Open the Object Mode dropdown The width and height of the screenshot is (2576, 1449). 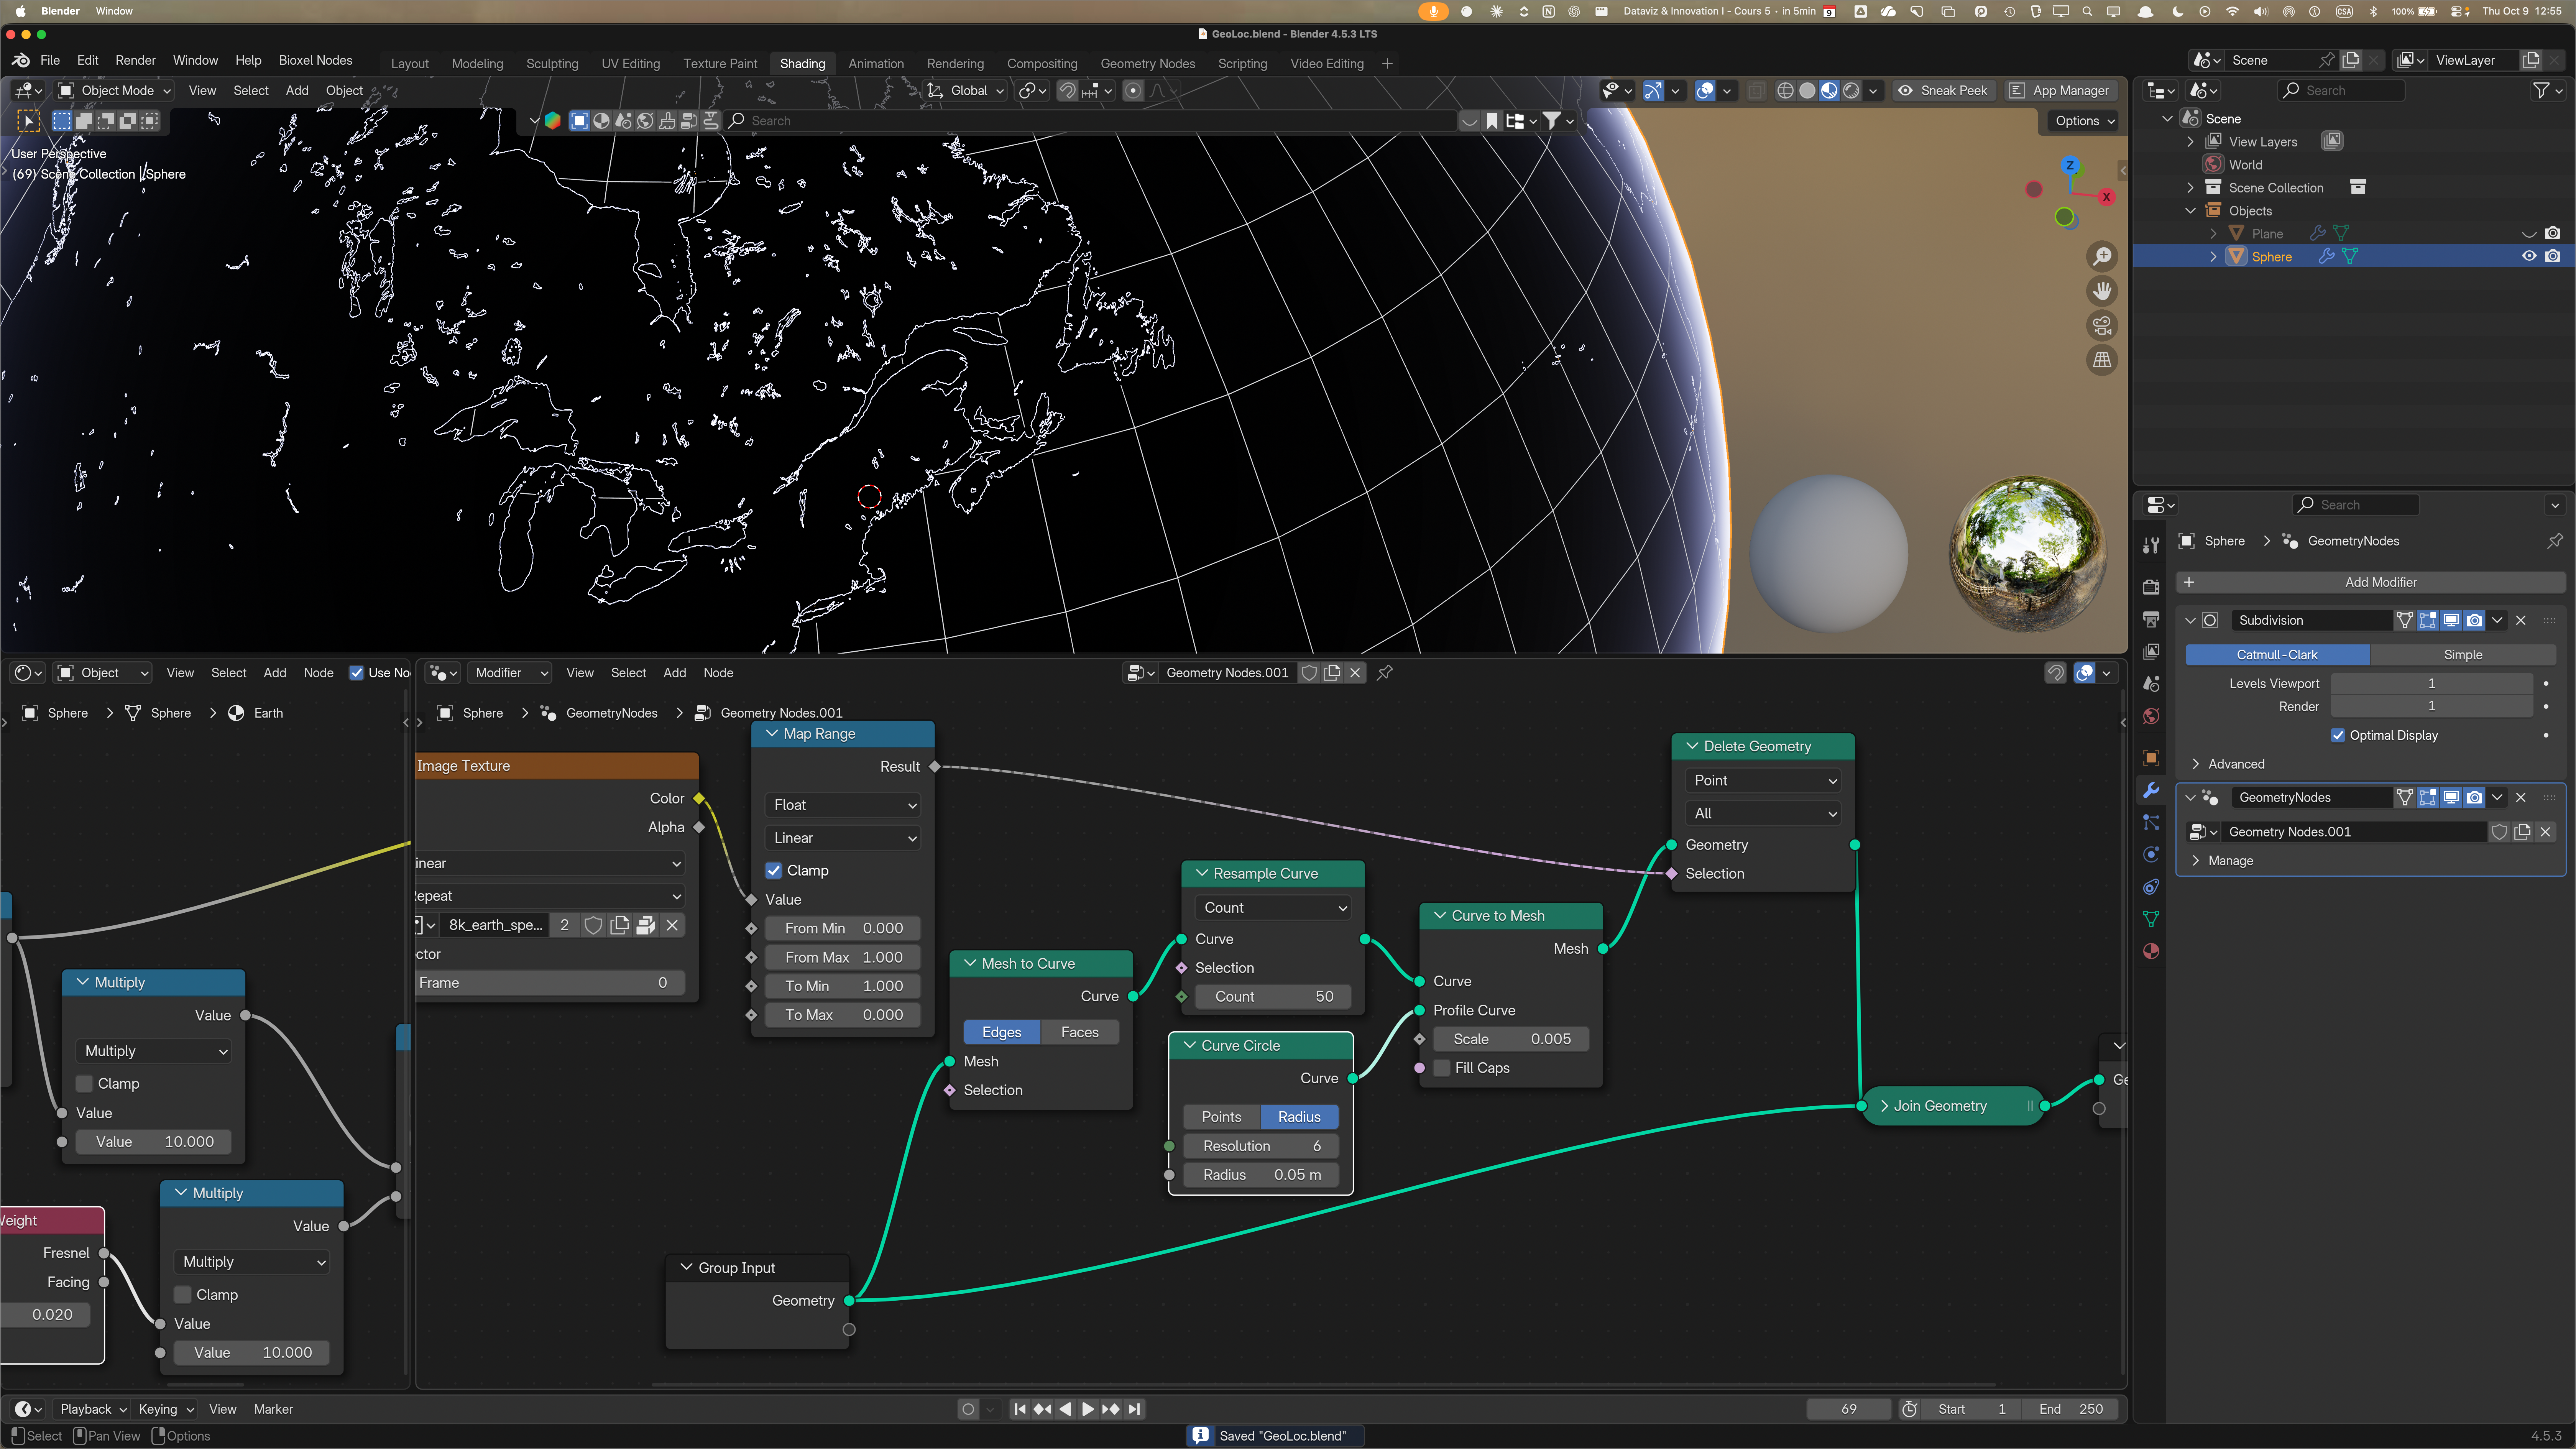(x=115, y=90)
